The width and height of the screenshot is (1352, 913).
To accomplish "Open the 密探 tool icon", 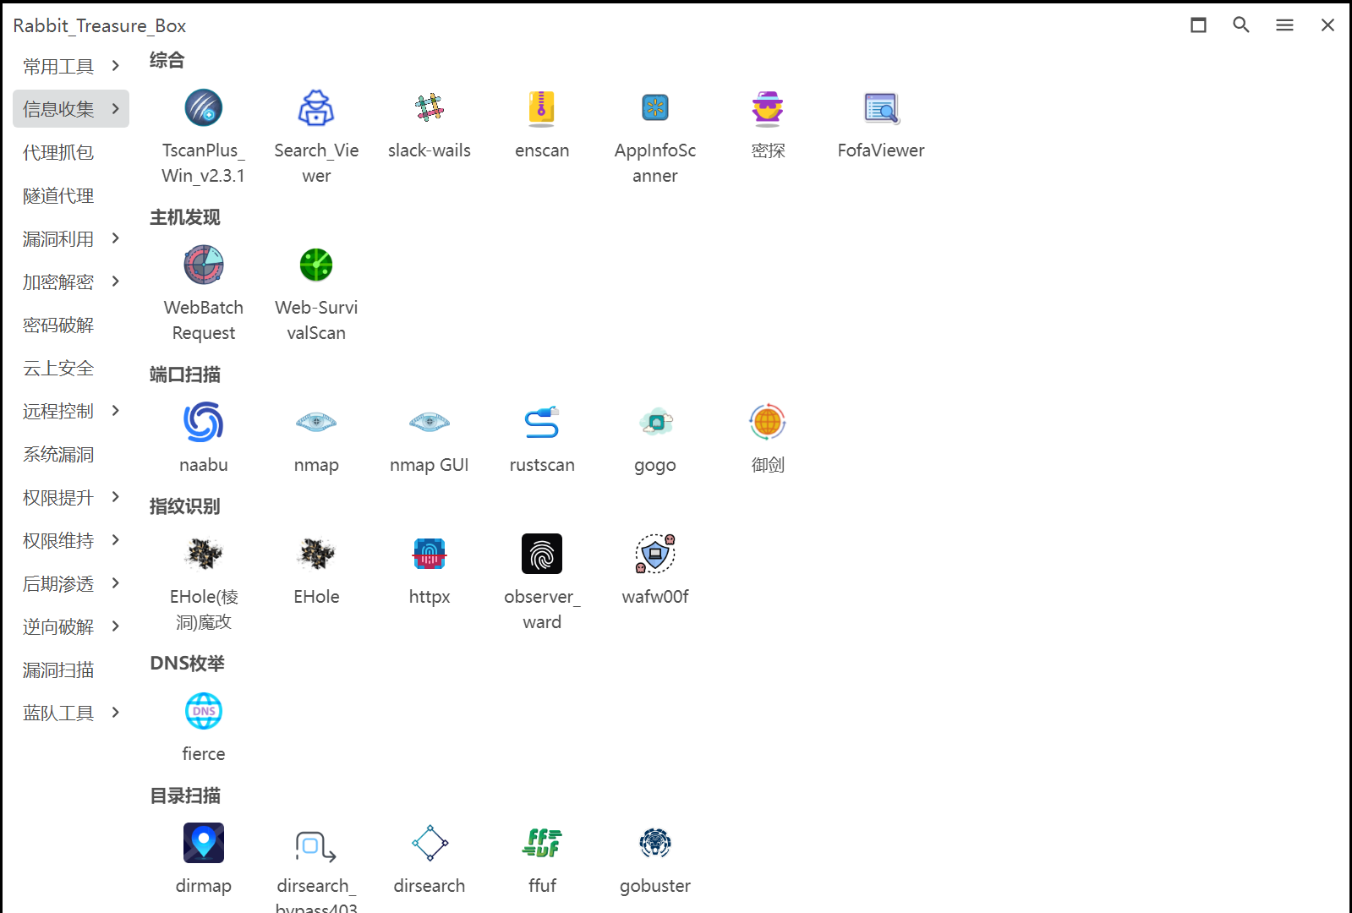I will point(768,108).
